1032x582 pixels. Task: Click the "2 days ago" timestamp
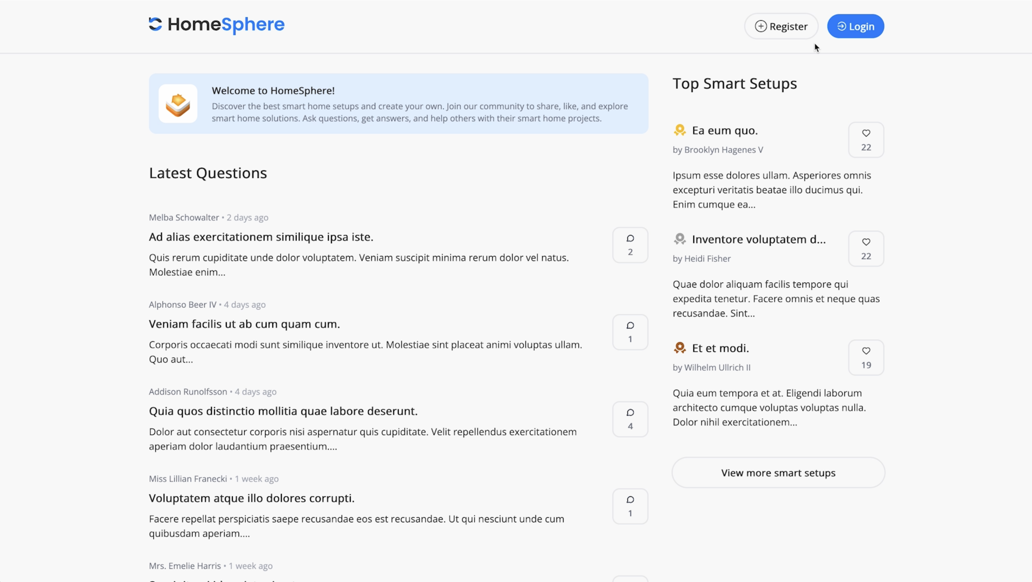point(248,218)
